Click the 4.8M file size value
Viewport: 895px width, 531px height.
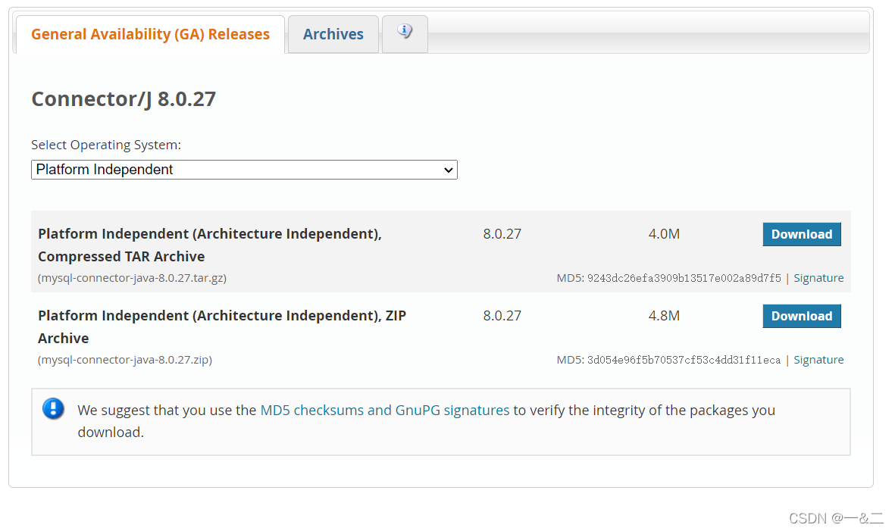[x=664, y=315]
